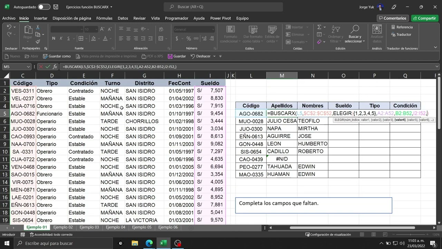Click the Select All corner triangle
This screenshot has width=442, height=249.
[6, 76]
